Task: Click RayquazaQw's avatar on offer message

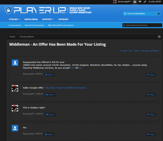Action: [x=15, y=63]
